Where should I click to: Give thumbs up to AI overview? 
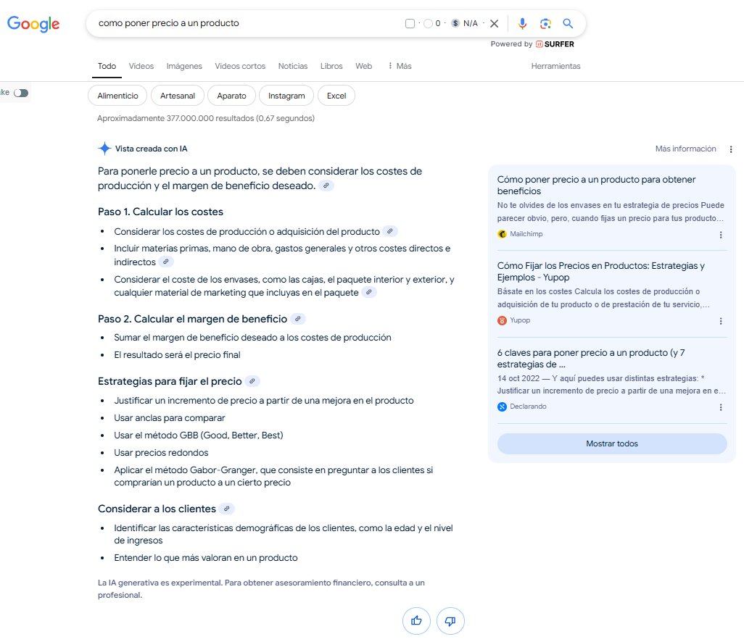tap(416, 621)
